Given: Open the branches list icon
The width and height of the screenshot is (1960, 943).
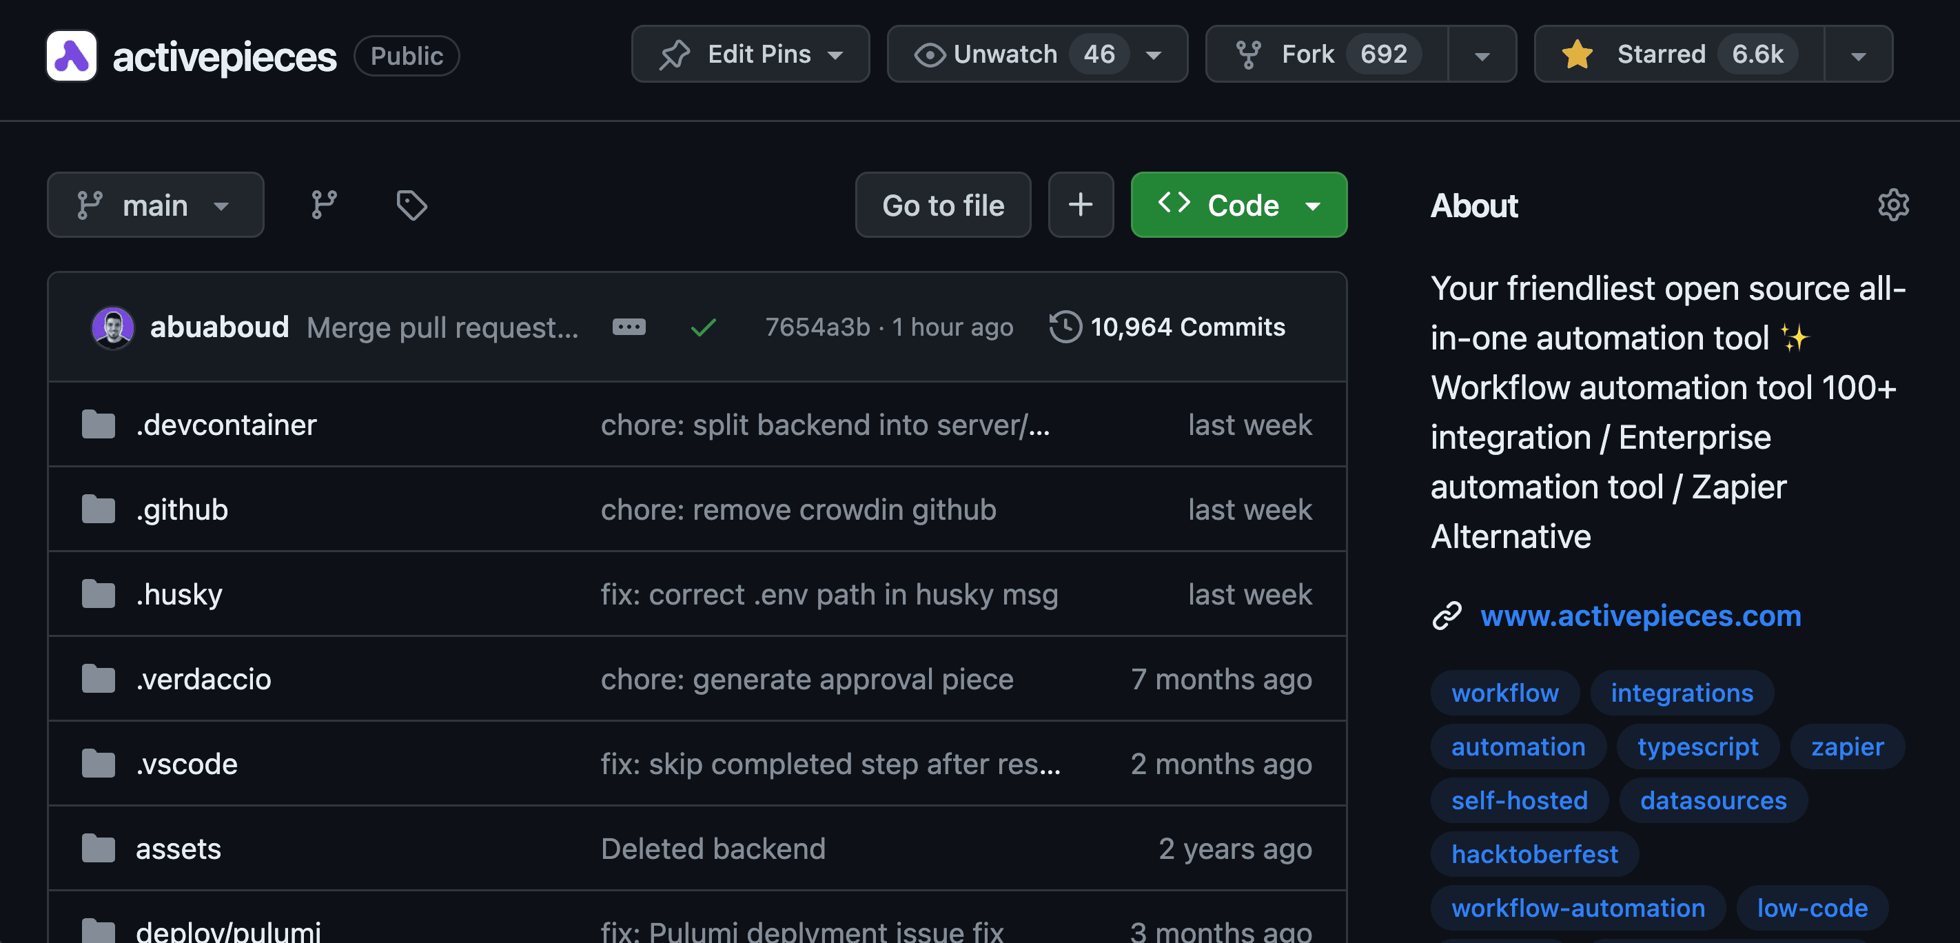Looking at the screenshot, I should pyautogui.click(x=324, y=205).
